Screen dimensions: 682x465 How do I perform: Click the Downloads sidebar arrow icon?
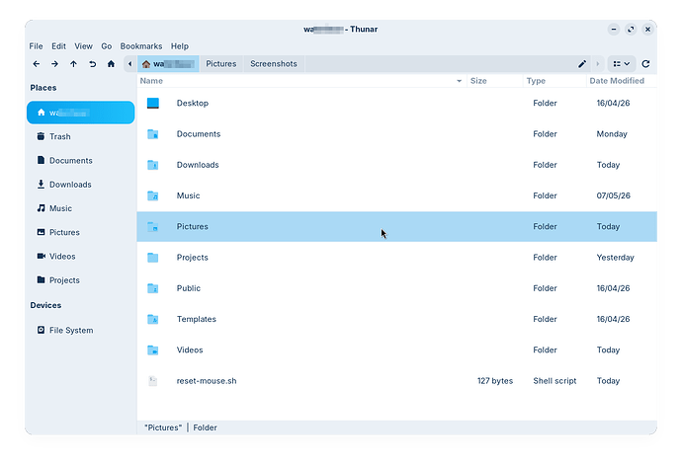[41, 184]
